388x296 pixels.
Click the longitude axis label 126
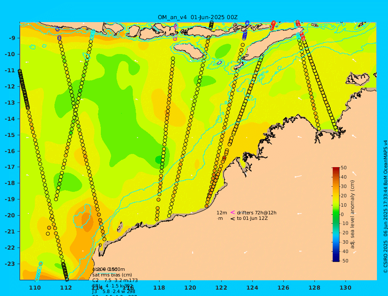point(283,288)
